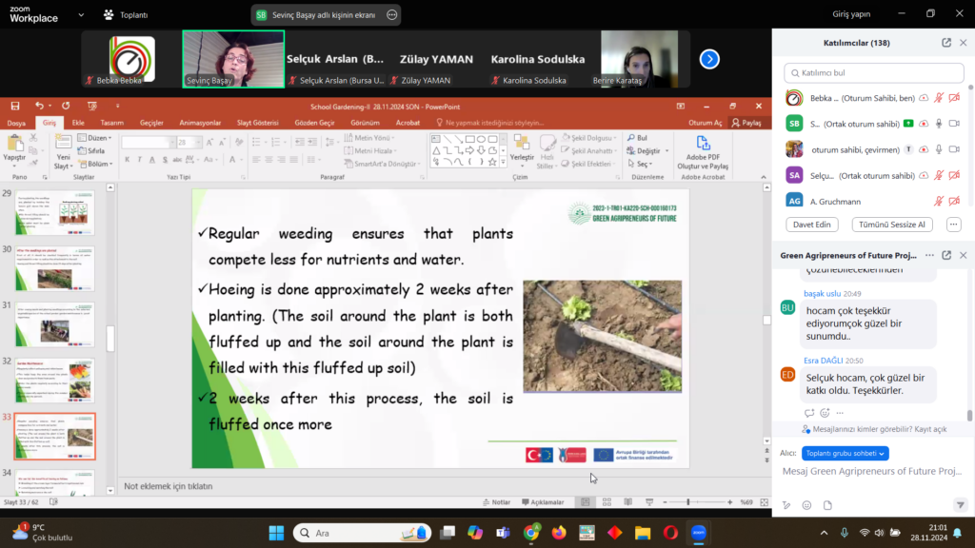Image resolution: width=975 pixels, height=548 pixels.
Task: Open Toplantı grubu sohbeti recipient dropdown
Action: [845, 453]
